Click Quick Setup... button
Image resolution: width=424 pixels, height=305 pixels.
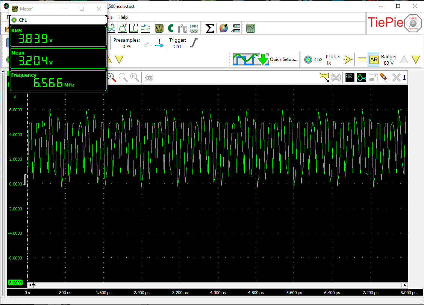(283, 59)
